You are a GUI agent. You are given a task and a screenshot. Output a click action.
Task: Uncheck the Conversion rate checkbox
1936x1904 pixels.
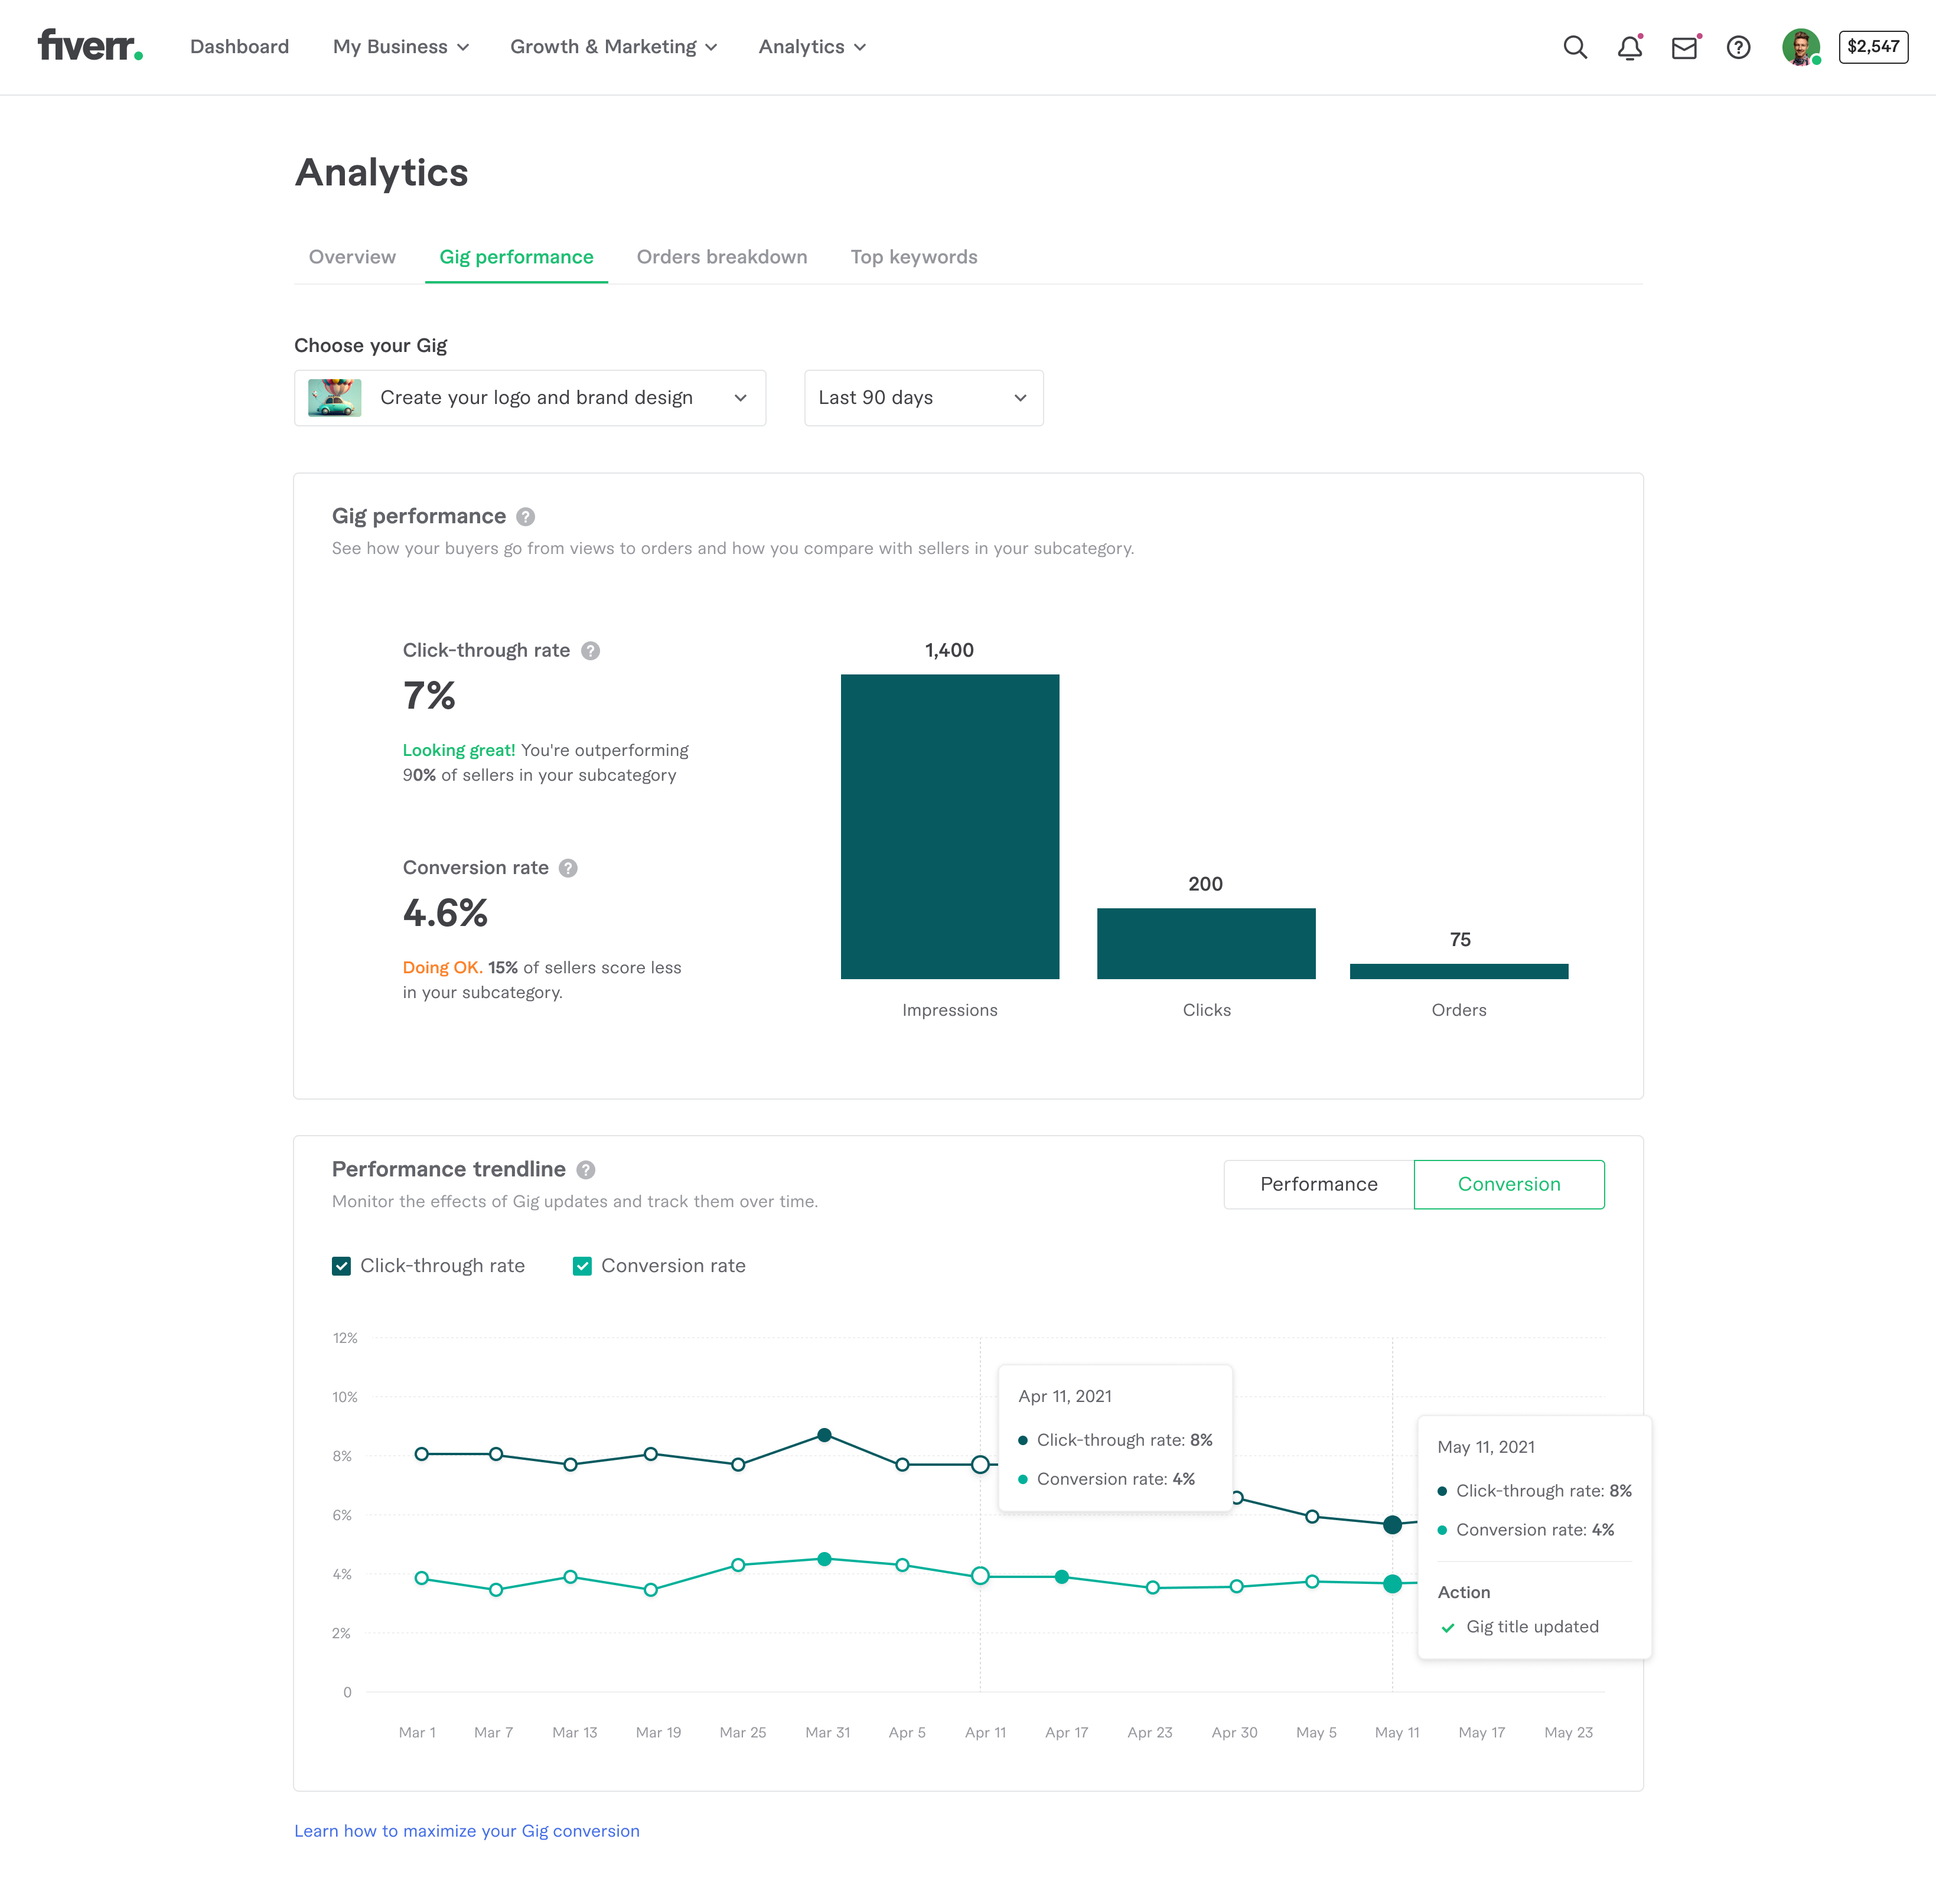click(582, 1266)
